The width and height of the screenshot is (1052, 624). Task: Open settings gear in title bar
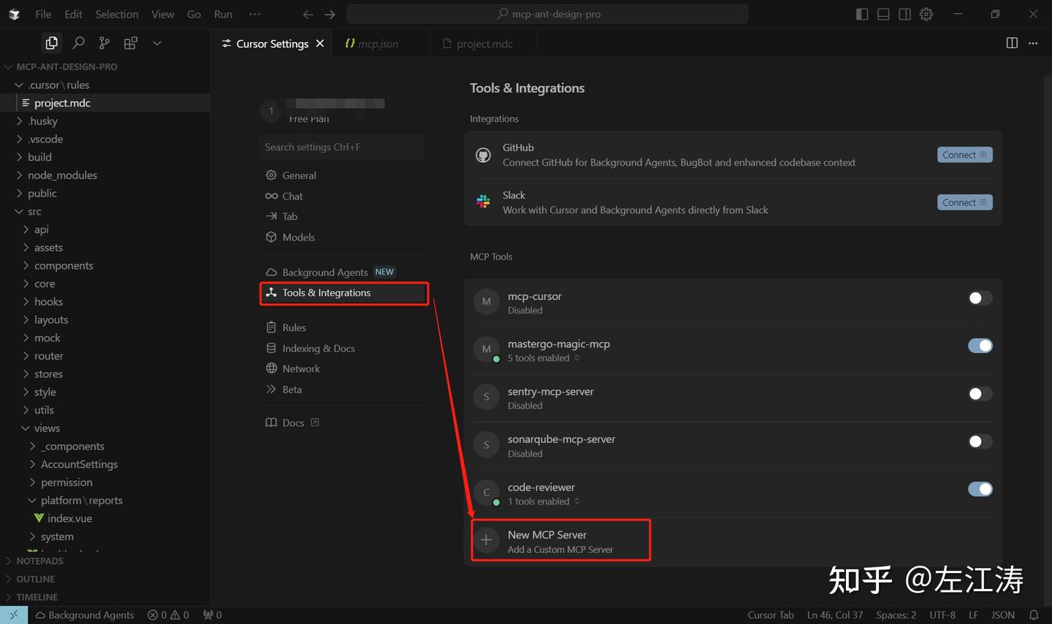click(926, 14)
